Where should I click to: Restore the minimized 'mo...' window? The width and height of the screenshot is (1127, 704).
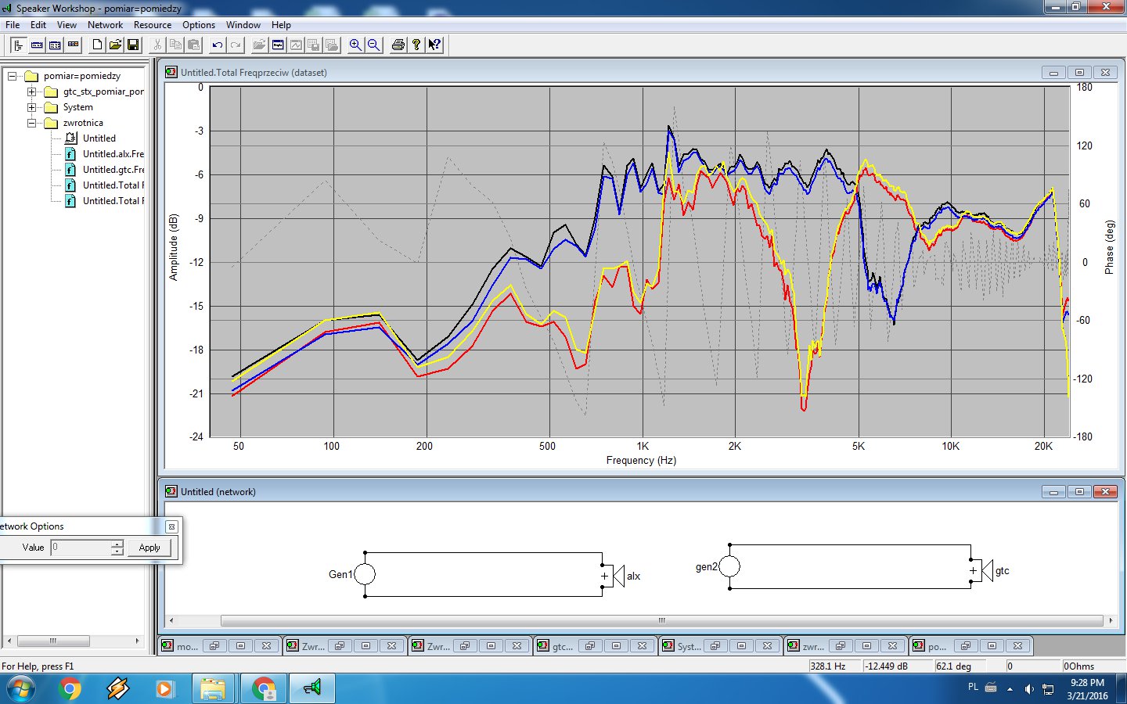click(214, 646)
